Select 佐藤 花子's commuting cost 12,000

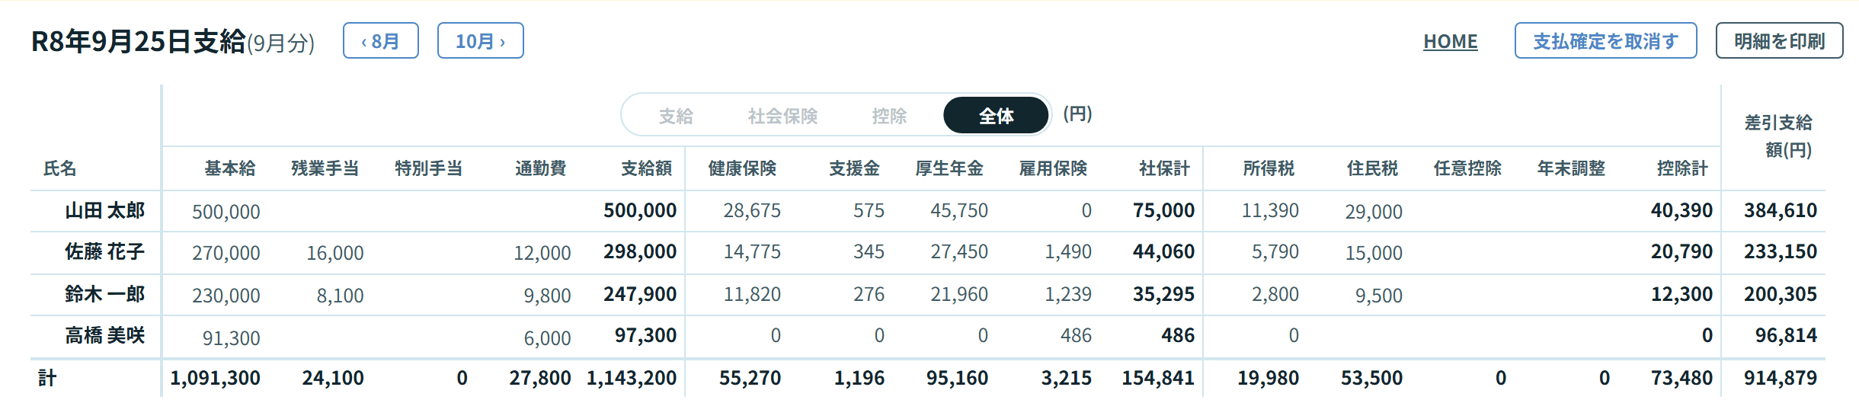tap(542, 253)
